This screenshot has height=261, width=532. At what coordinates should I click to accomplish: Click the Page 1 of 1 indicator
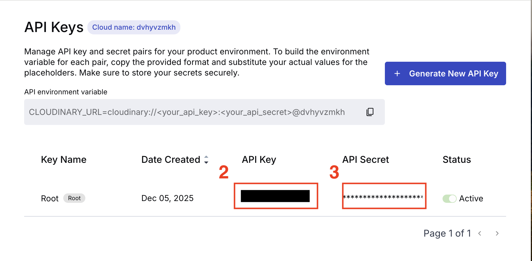click(x=447, y=233)
